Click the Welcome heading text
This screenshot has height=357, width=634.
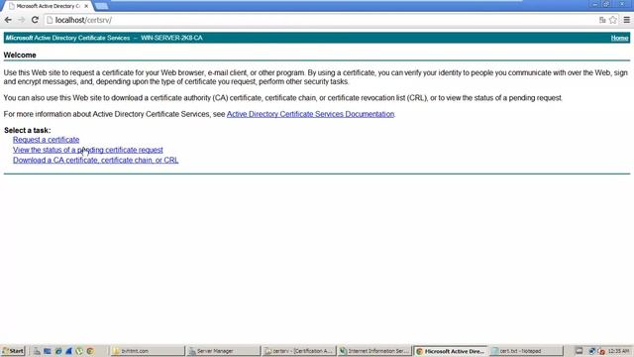click(20, 56)
